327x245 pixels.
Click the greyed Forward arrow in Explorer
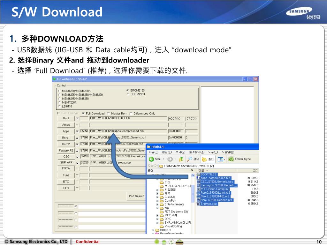point(170,159)
